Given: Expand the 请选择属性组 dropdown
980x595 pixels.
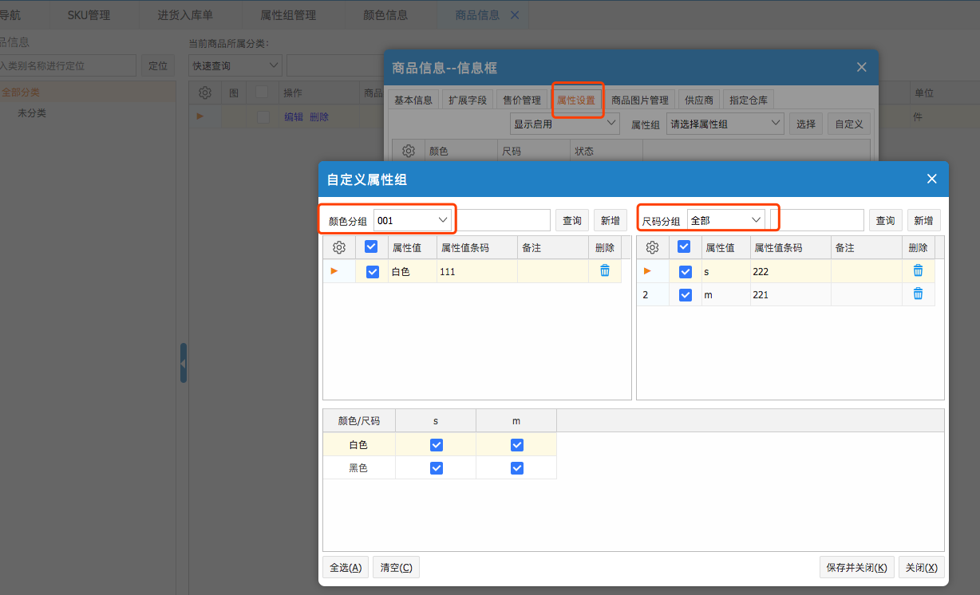Looking at the screenshot, I should [725, 124].
